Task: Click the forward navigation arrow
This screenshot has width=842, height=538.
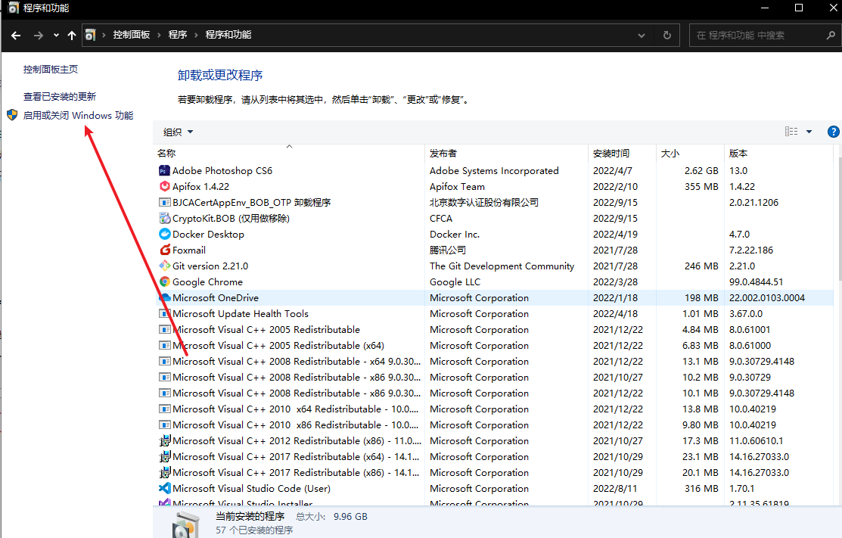Action: click(x=38, y=36)
